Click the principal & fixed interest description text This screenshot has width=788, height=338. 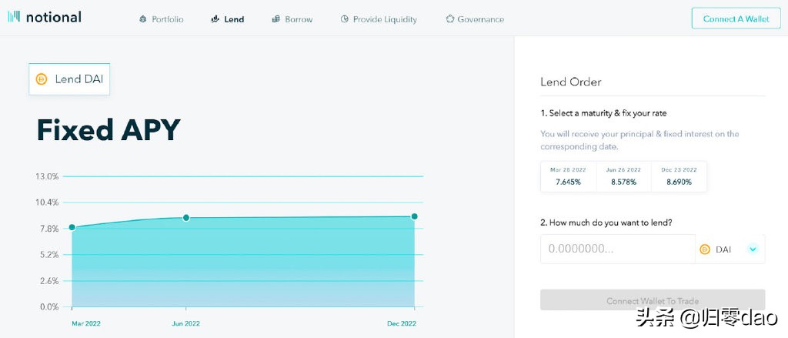coord(639,140)
